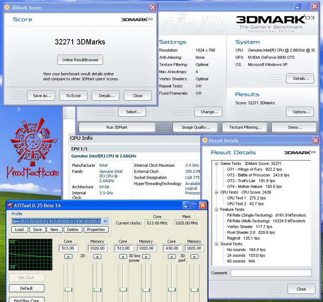Screen dimensions: 323x302
Task: Open results Options button
Action: [x=300, y=112]
